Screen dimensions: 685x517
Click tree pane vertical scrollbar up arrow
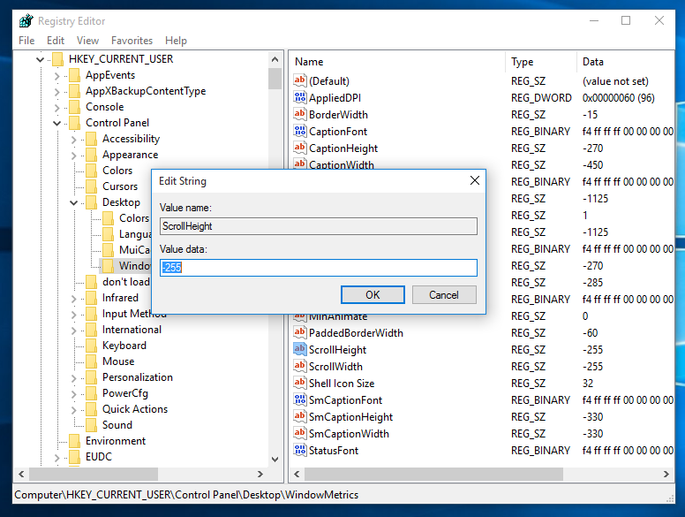pos(275,59)
